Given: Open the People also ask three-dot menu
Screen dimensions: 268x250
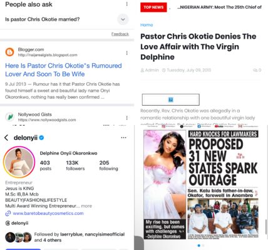Looking at the screenshot, I should [x=126, y=4].
